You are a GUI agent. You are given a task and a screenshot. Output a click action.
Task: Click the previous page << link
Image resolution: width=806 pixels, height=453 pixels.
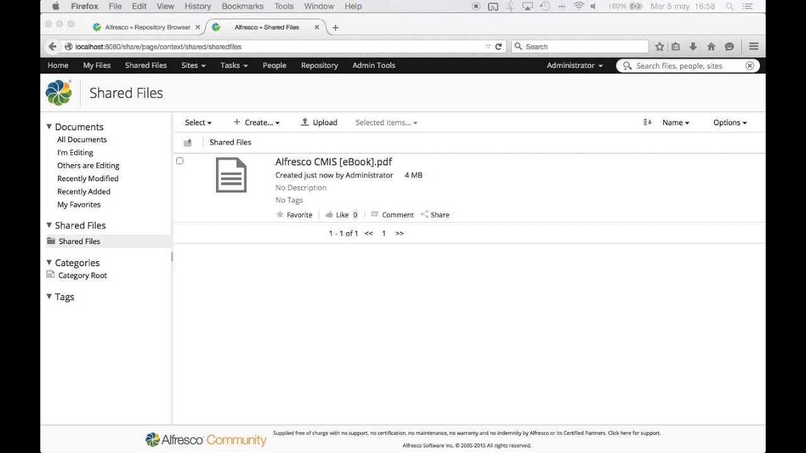[x=369, y=233]
